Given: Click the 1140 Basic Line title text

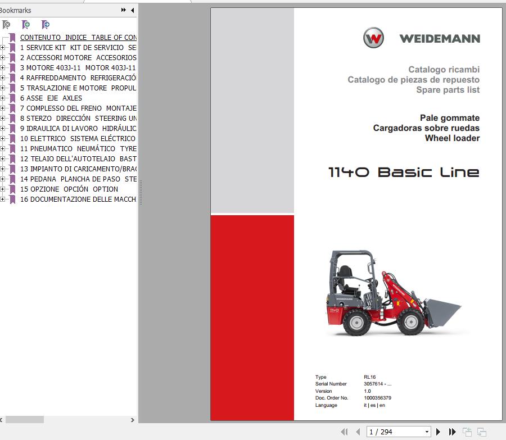Looking at the screenshot, I should pos(404,173).
